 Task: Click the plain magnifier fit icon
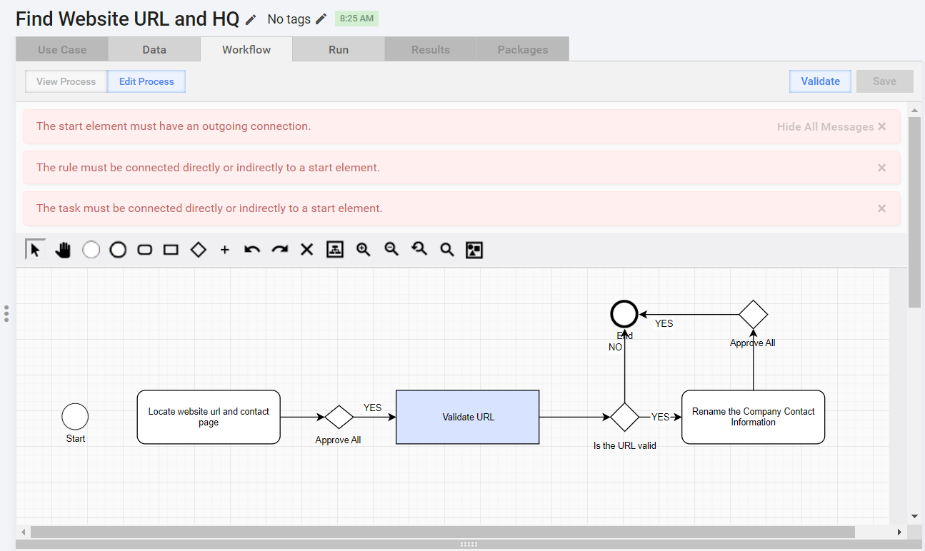(447, 250)
